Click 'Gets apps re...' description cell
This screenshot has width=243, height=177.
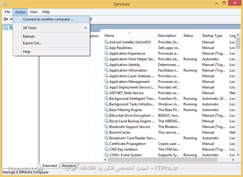click(169, 48)
